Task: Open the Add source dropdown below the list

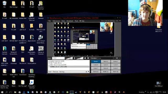Action: [50, 72]
